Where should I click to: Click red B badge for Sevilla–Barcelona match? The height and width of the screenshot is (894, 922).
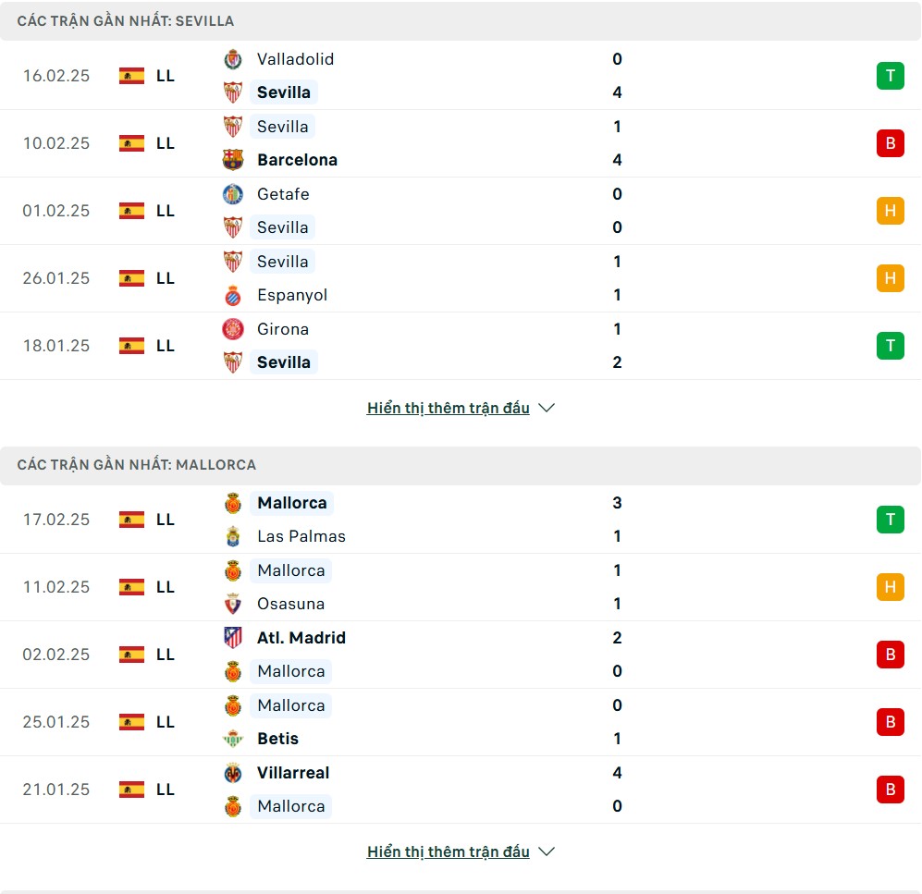tap(890, 143)
